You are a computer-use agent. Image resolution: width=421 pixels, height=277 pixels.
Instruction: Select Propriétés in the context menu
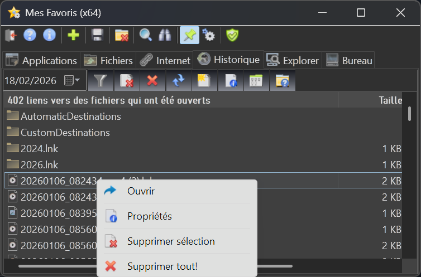point(149,216)
